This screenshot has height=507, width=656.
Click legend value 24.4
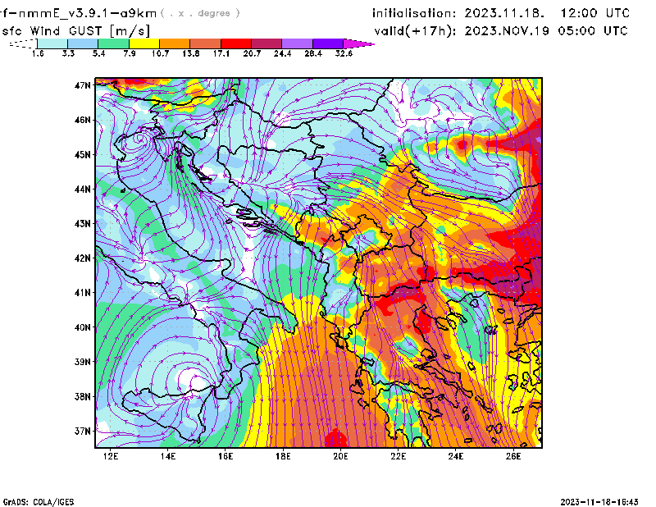click(x=282, y=53)
